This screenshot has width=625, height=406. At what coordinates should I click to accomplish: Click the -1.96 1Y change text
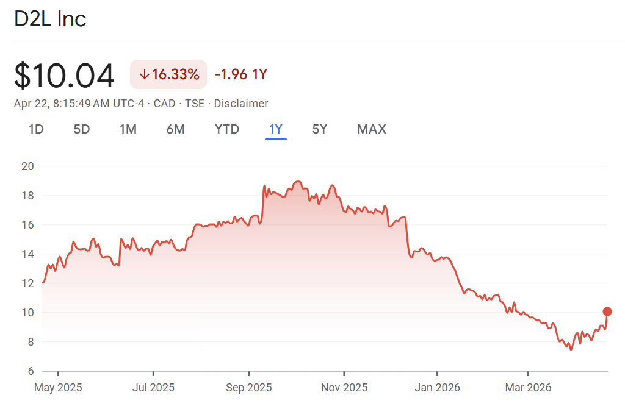tap(241, 75)
